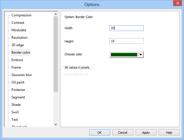Open the Text option
The width and height of the screenshot is (184, 140).
15,120
